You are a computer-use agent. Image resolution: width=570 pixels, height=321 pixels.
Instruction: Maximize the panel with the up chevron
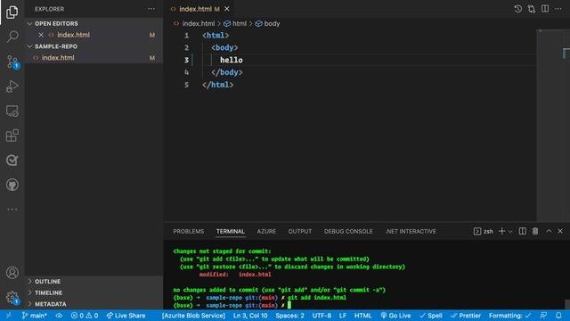(549, 231)
